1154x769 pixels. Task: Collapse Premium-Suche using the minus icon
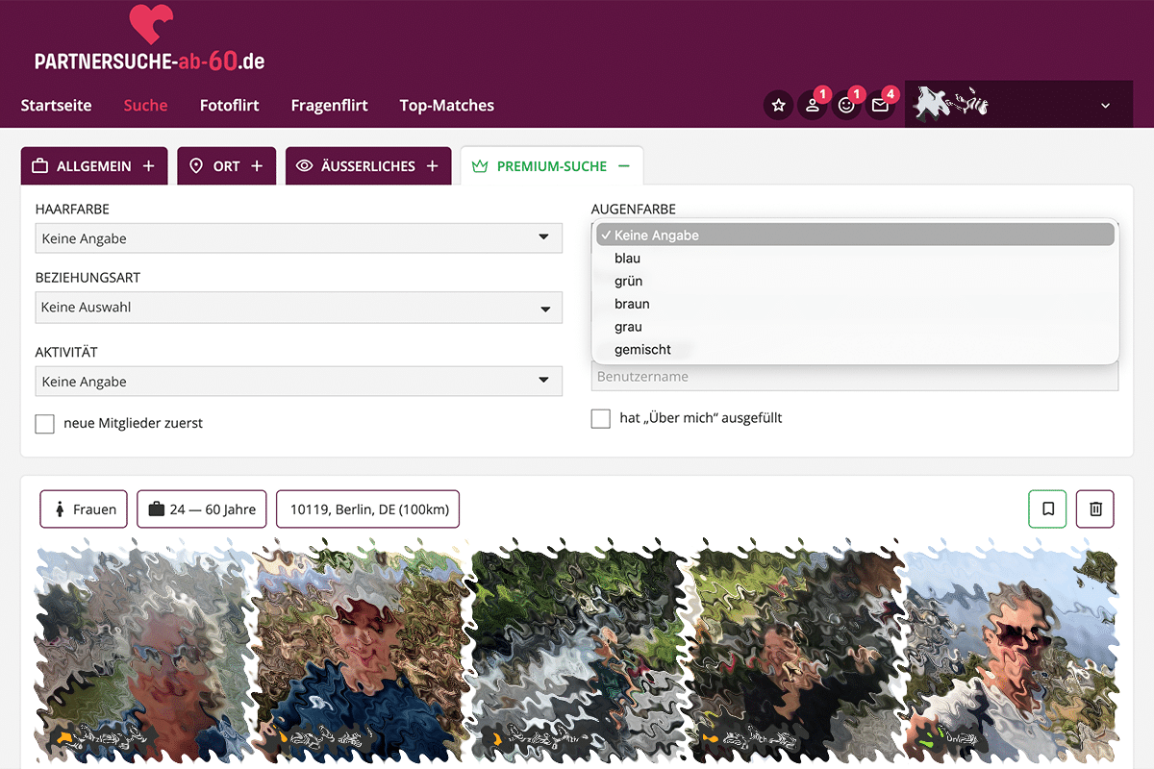tap(624, 166)
